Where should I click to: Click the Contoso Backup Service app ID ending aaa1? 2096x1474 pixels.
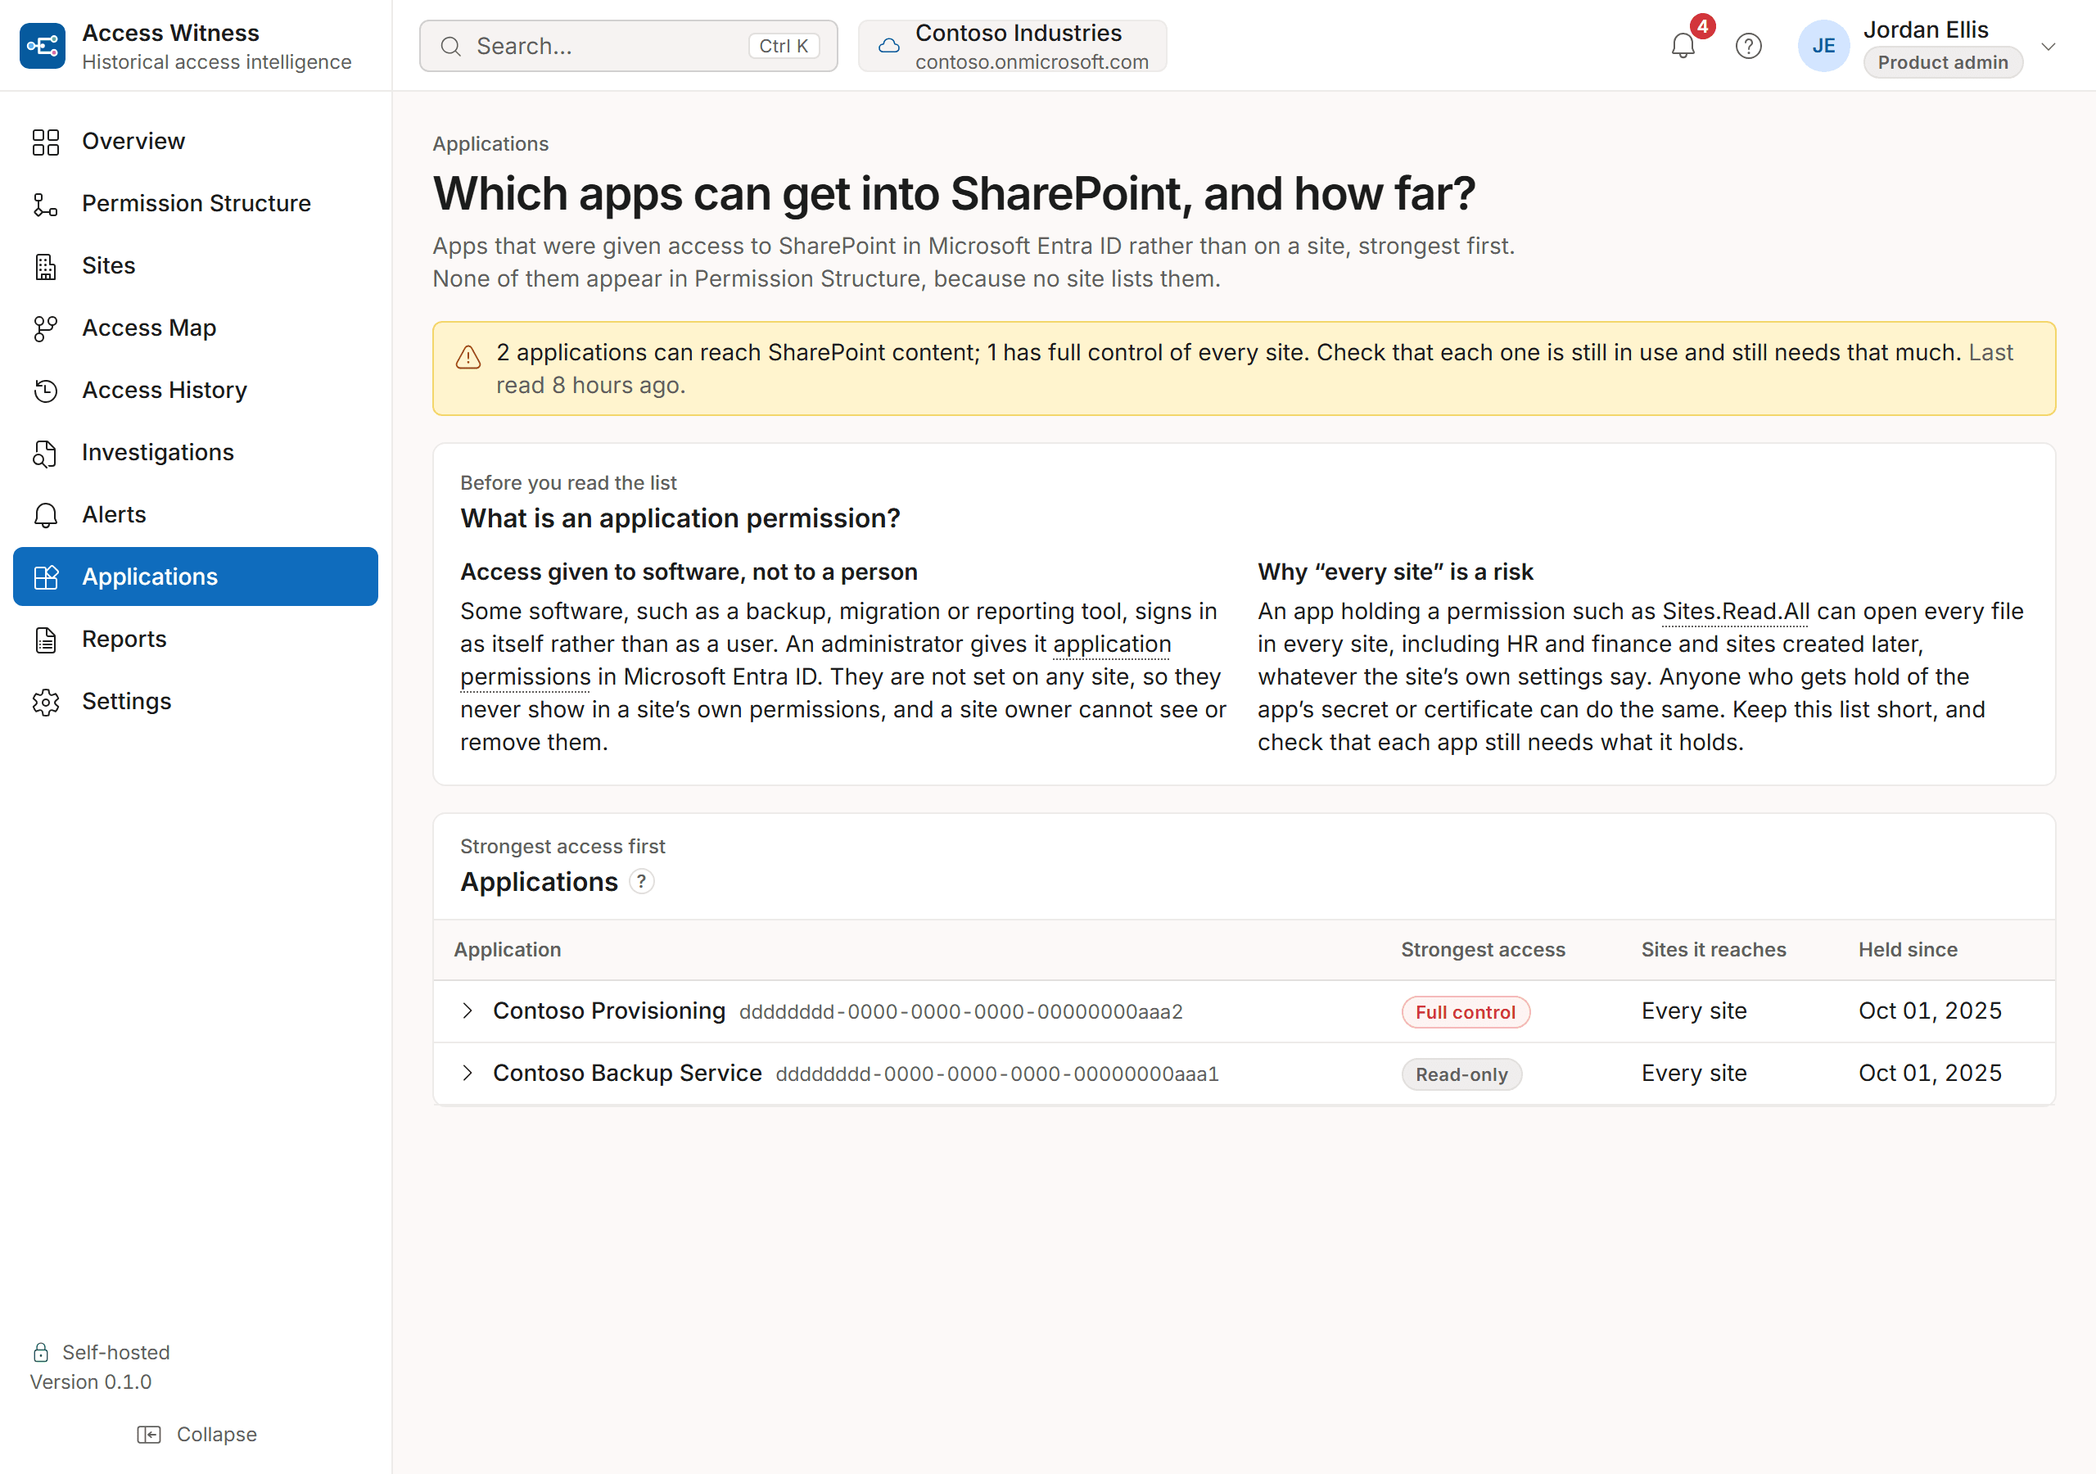click(997, 1074)
